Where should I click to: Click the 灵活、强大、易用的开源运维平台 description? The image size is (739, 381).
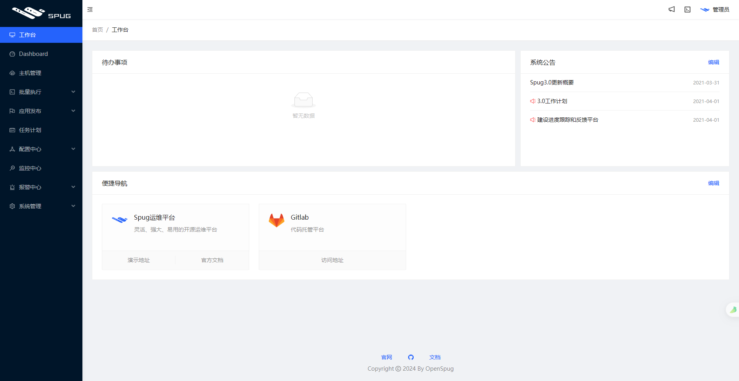pos(176,230)
